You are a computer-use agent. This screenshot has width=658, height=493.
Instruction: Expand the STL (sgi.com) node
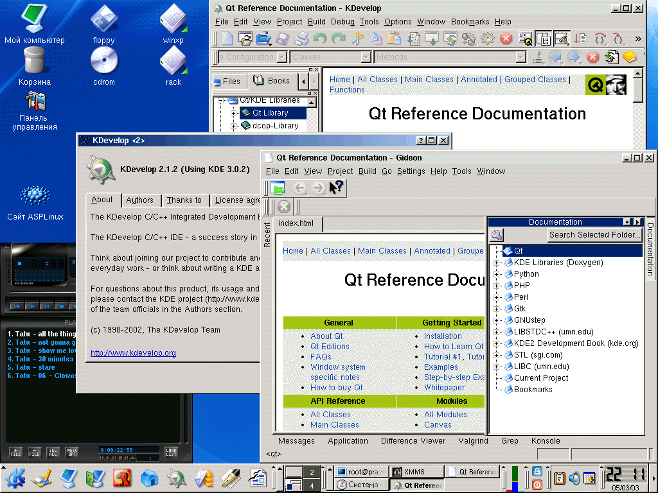(497, 355)
